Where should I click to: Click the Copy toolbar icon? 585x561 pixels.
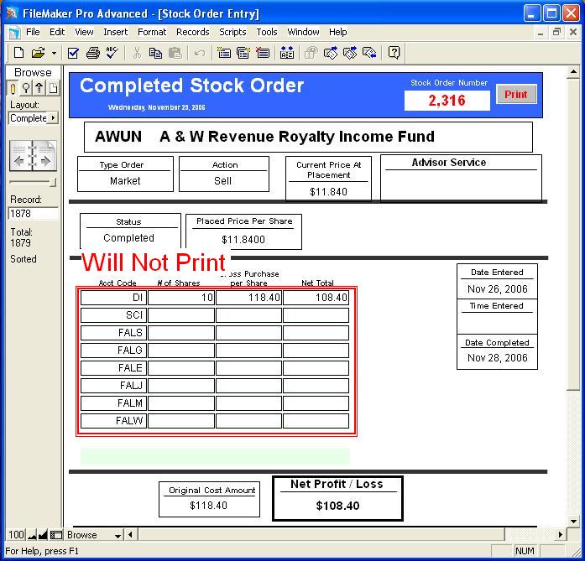tap(155, 53)
